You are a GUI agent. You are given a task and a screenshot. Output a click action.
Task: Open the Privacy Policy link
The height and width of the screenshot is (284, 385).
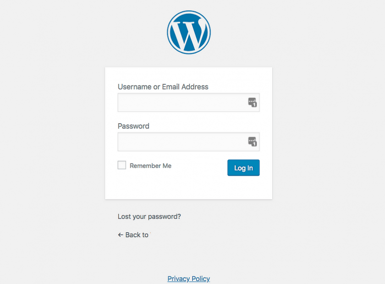point(188,279)
